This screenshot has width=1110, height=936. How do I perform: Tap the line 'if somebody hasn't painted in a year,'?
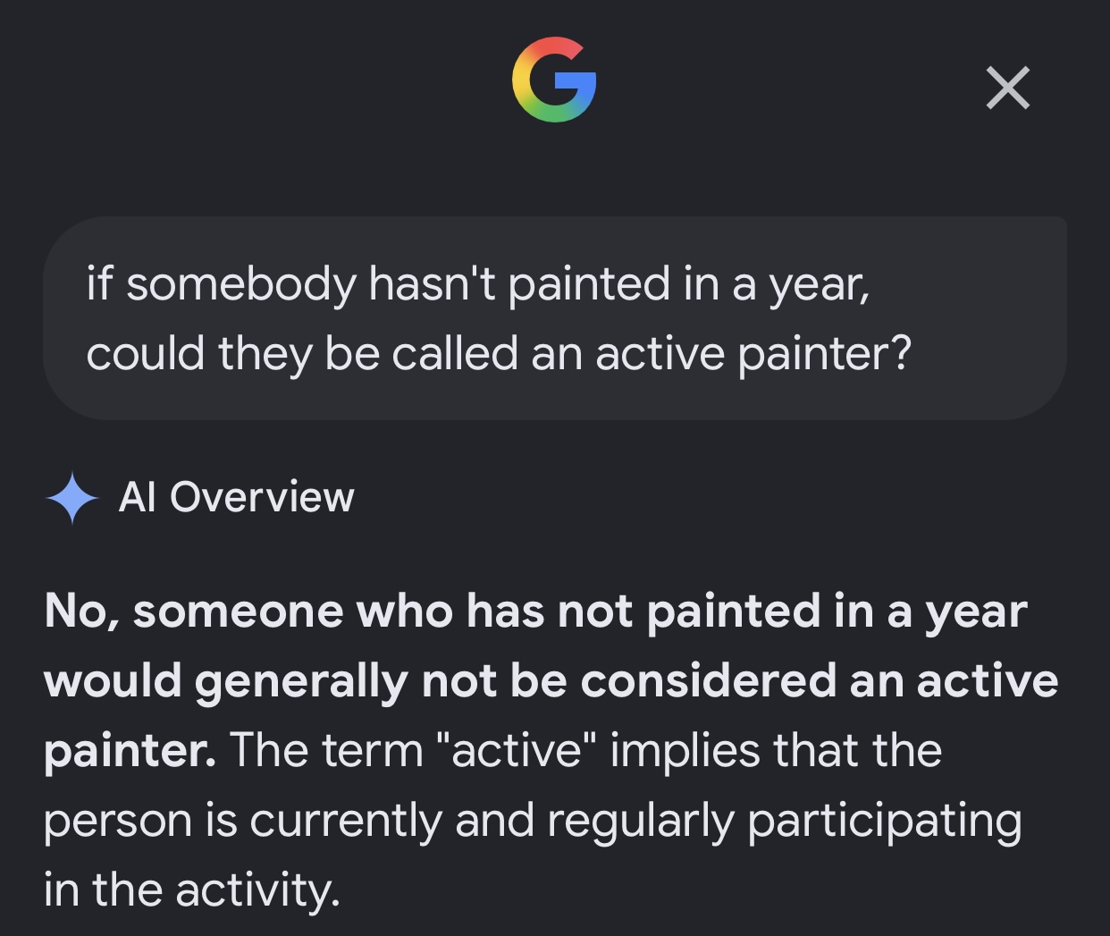coord(478,285)
